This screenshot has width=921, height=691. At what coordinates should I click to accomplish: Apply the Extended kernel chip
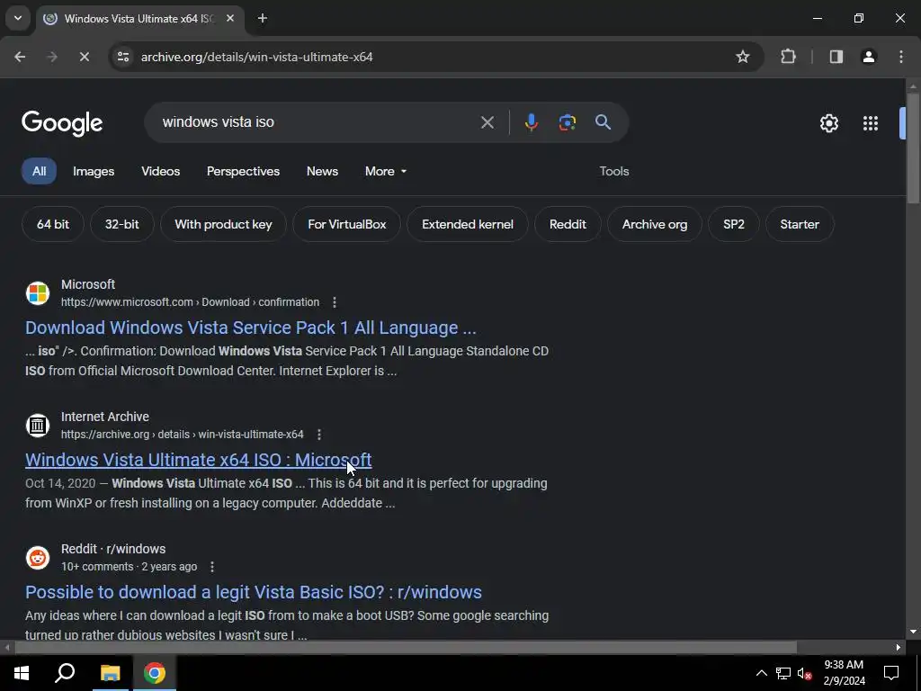[x=468, y=224]
